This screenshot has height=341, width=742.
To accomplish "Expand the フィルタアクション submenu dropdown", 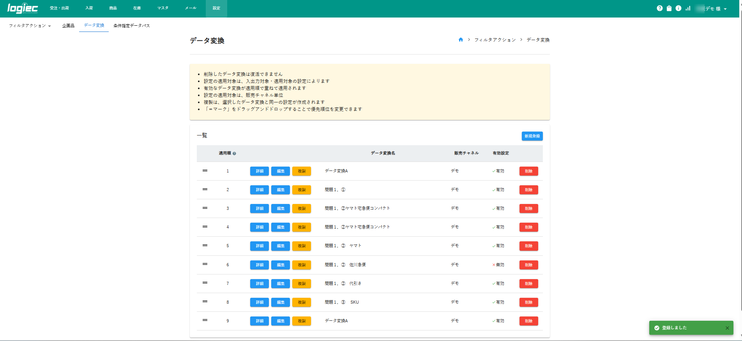I will click(x=30, y=26).
